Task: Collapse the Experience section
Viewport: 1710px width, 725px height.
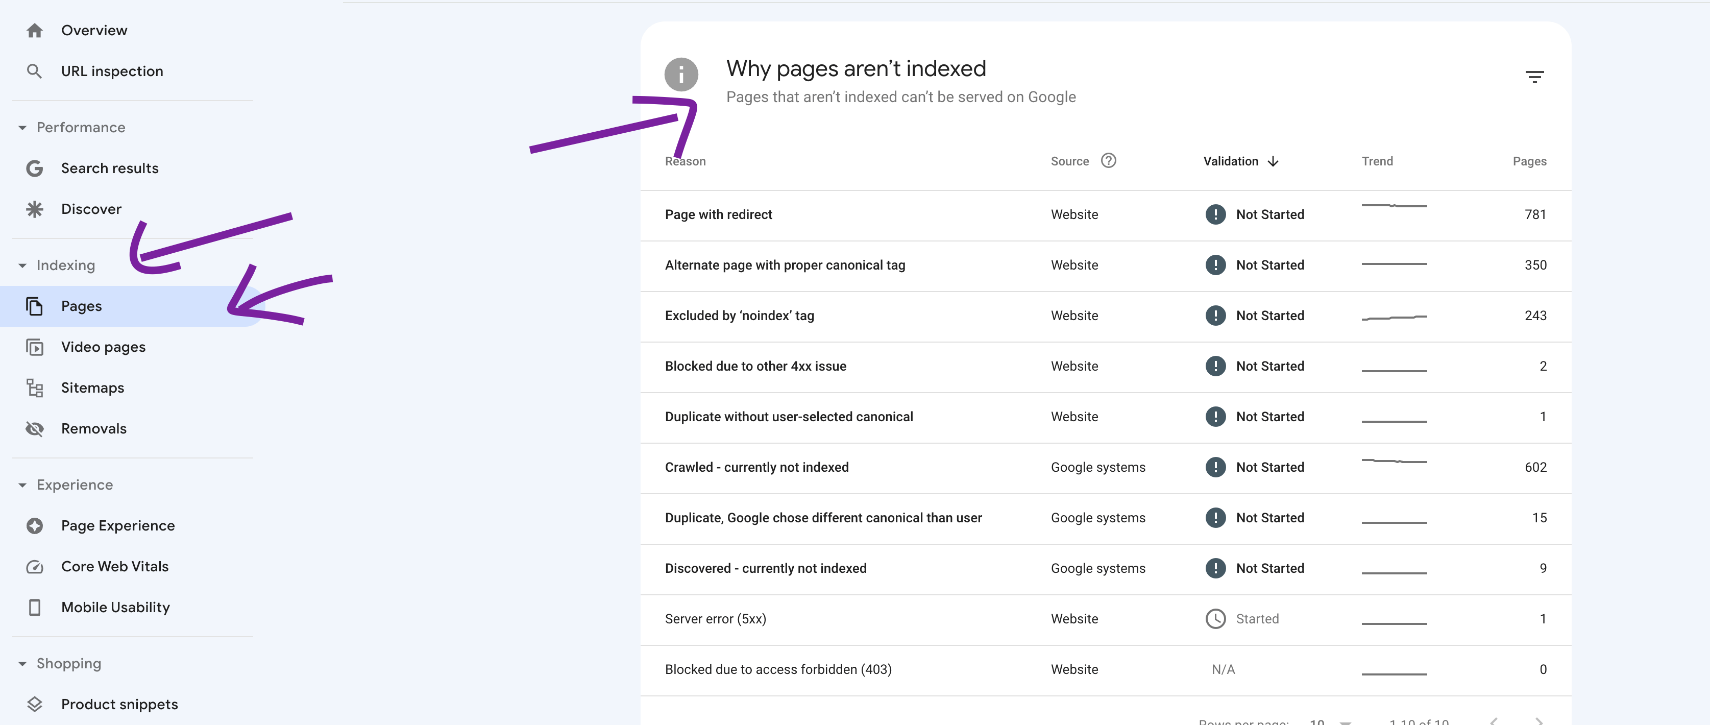Action: point(22,486)
